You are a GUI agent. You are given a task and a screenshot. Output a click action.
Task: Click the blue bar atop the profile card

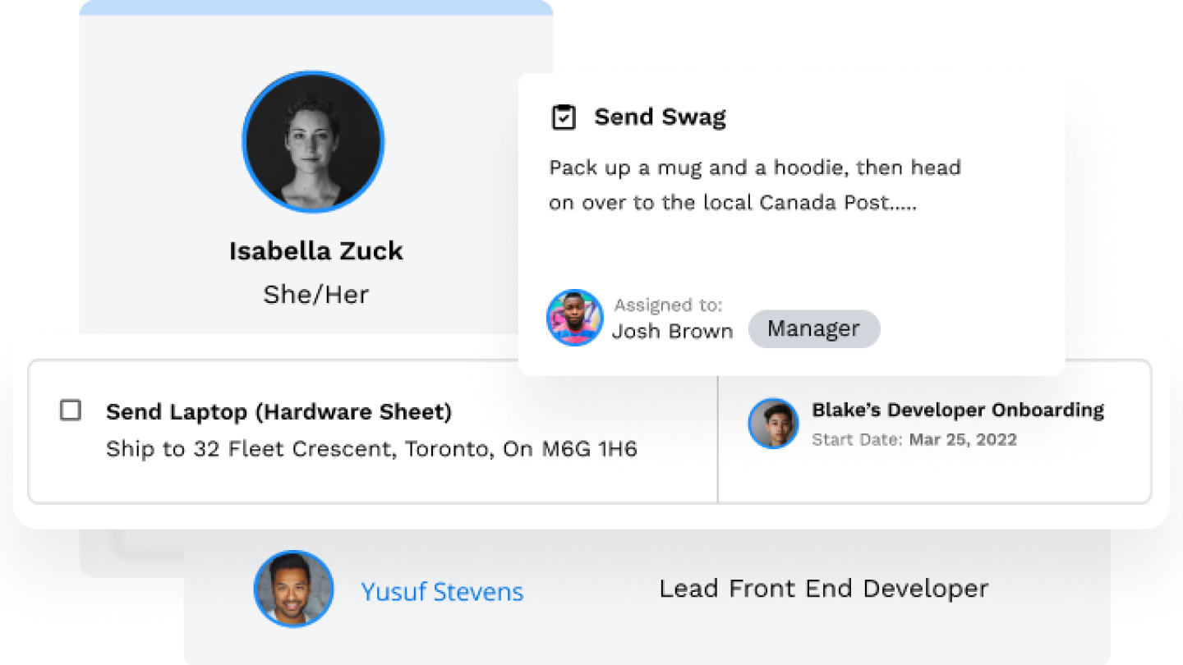316,7
